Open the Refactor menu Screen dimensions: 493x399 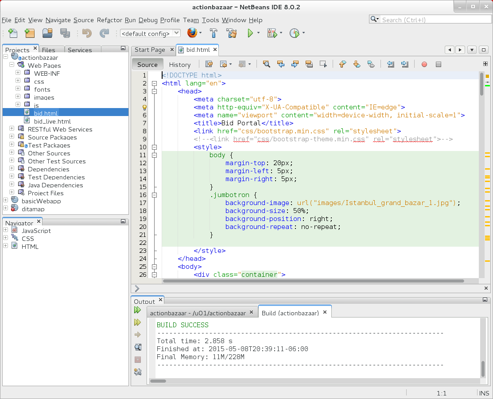109,20
